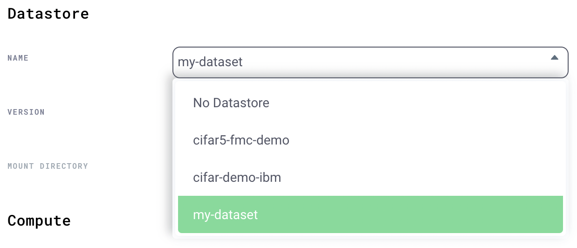Focus the datastore name input text

click(210, 62)
